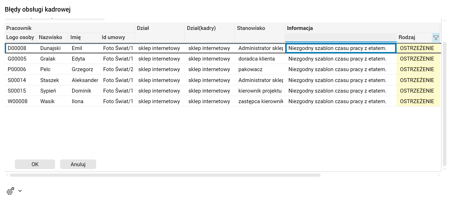
Task: Click the Dział column header
Action: (x=143, y=28)
